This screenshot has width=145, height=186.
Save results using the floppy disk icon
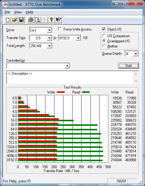(x=21, y=20)
